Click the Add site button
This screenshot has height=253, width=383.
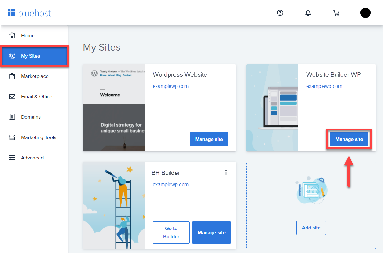click(x=311, y=228)
